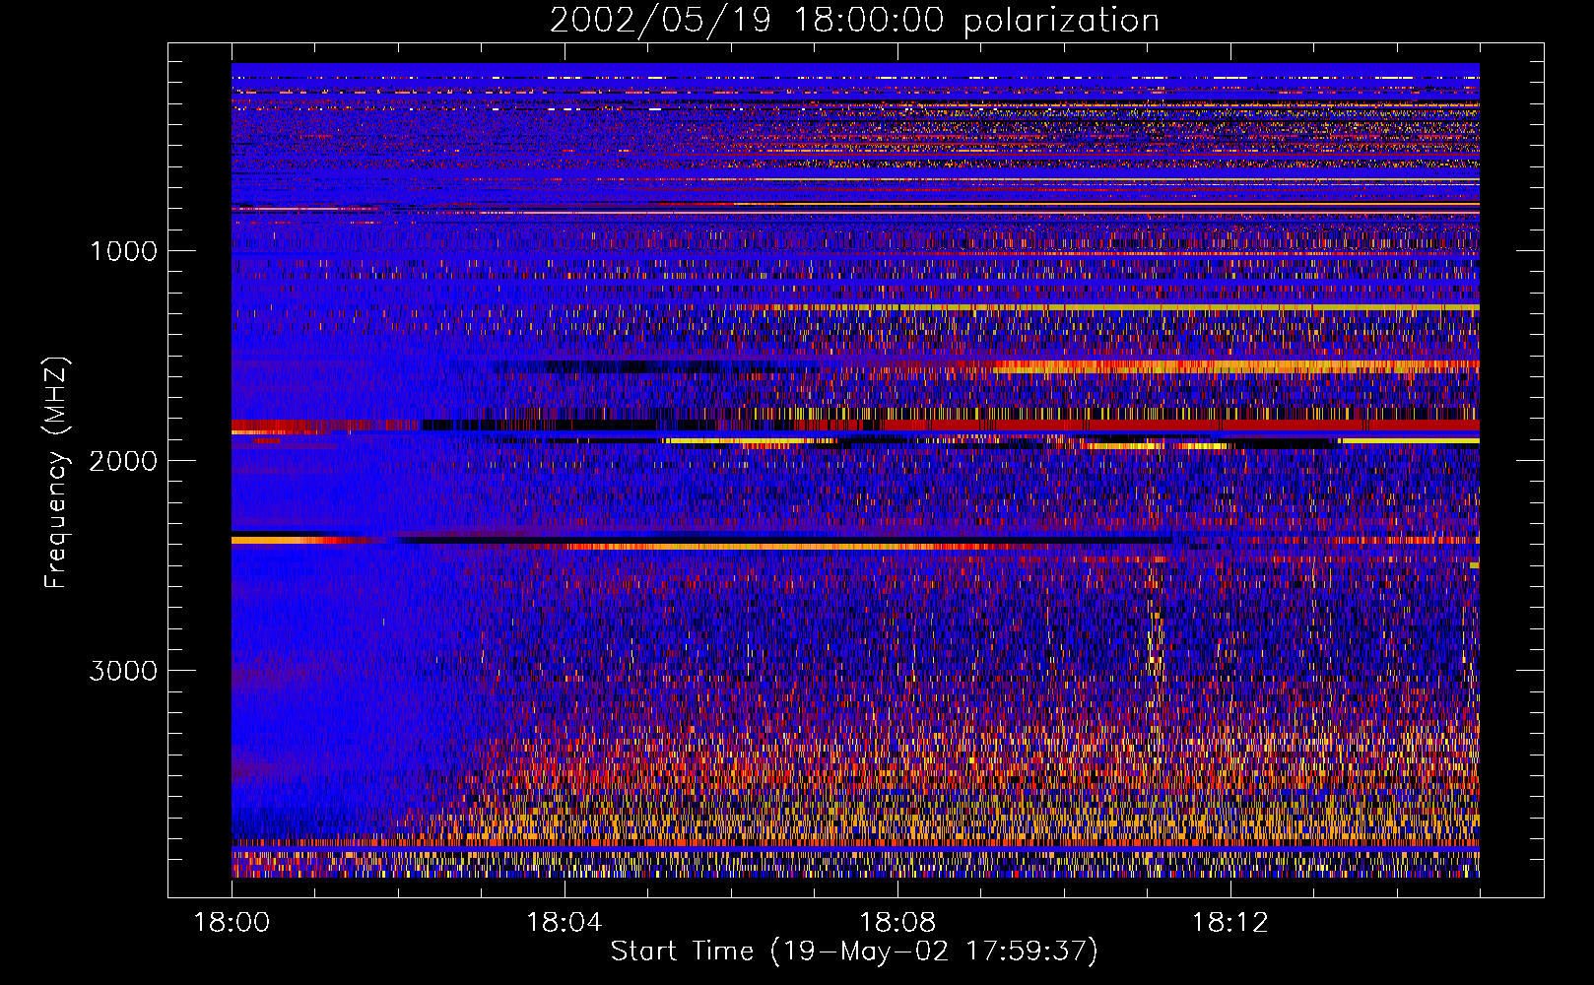Click the orange horizontal line near 2400 MHz
Viewport: 1594px width, 985px height.
[788, 545]
